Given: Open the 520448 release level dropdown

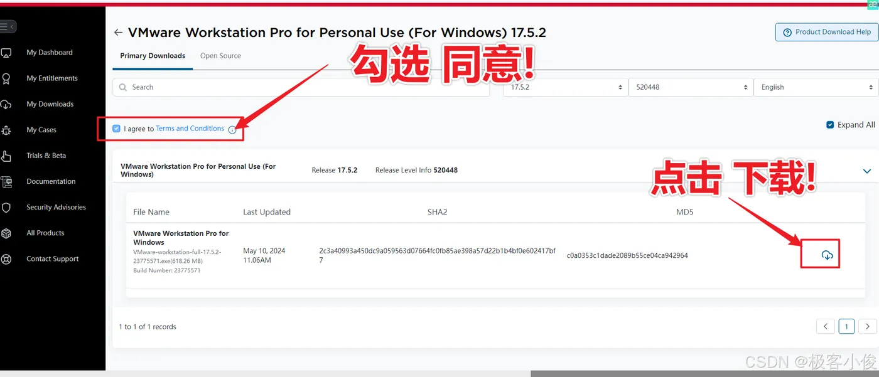Looking at the screenshot, I should [691, 87].
